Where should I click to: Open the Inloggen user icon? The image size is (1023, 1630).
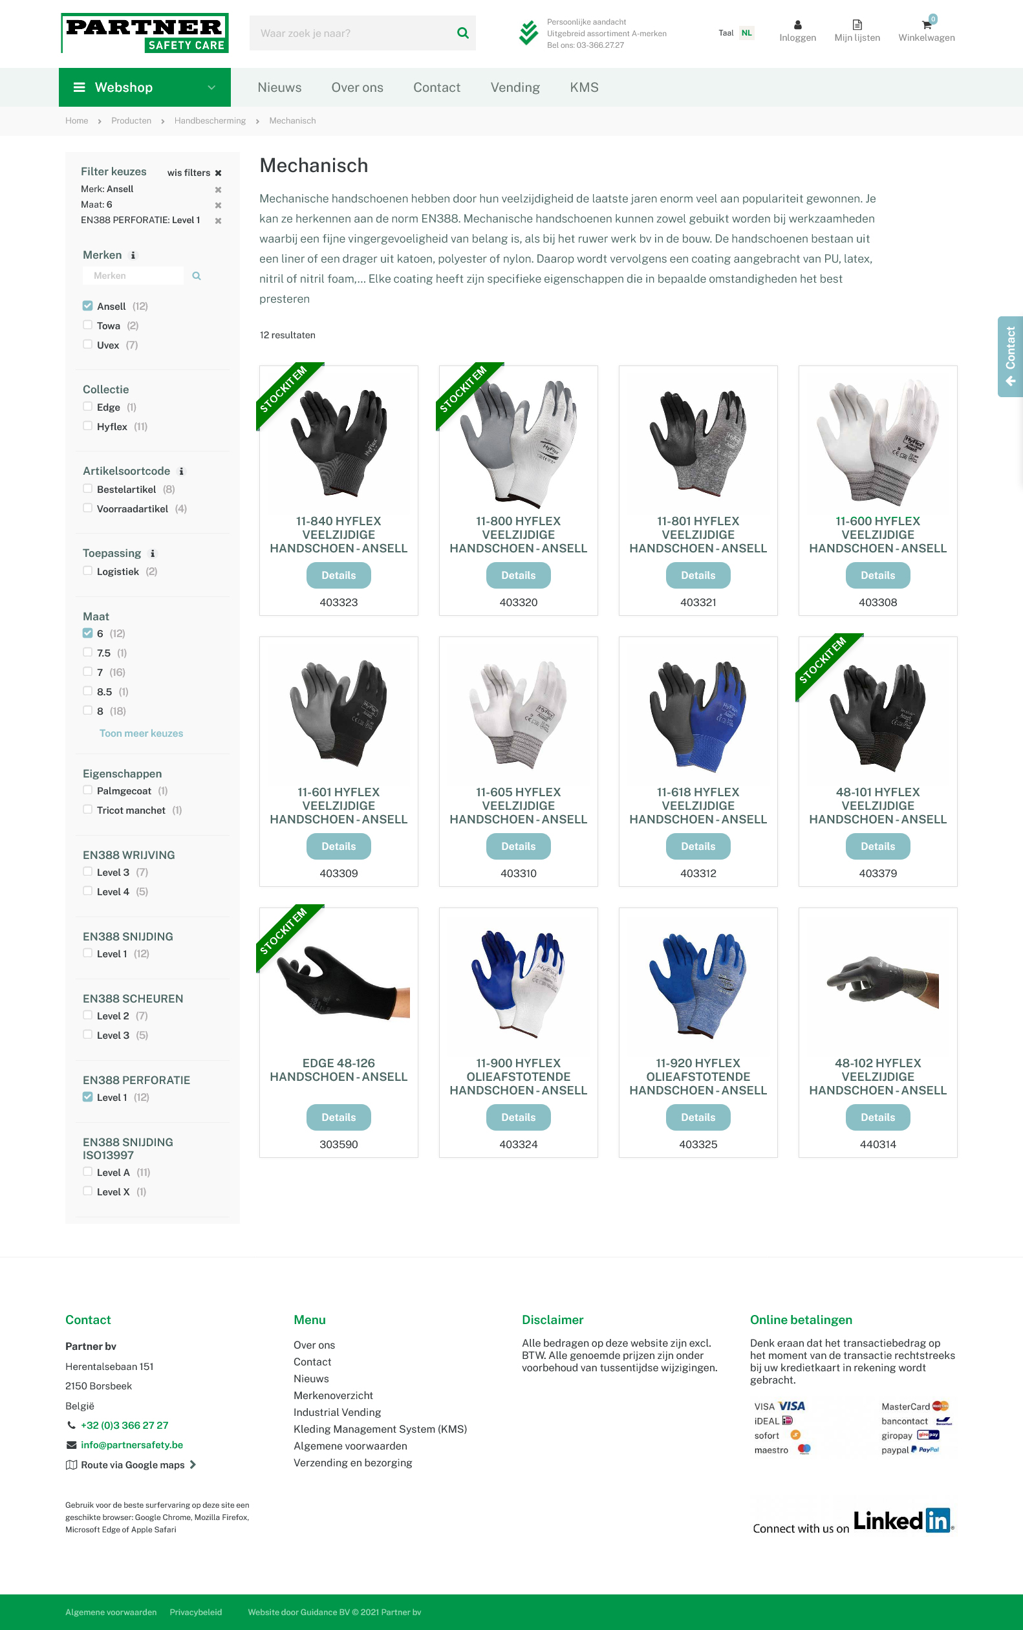pos(798,25)
